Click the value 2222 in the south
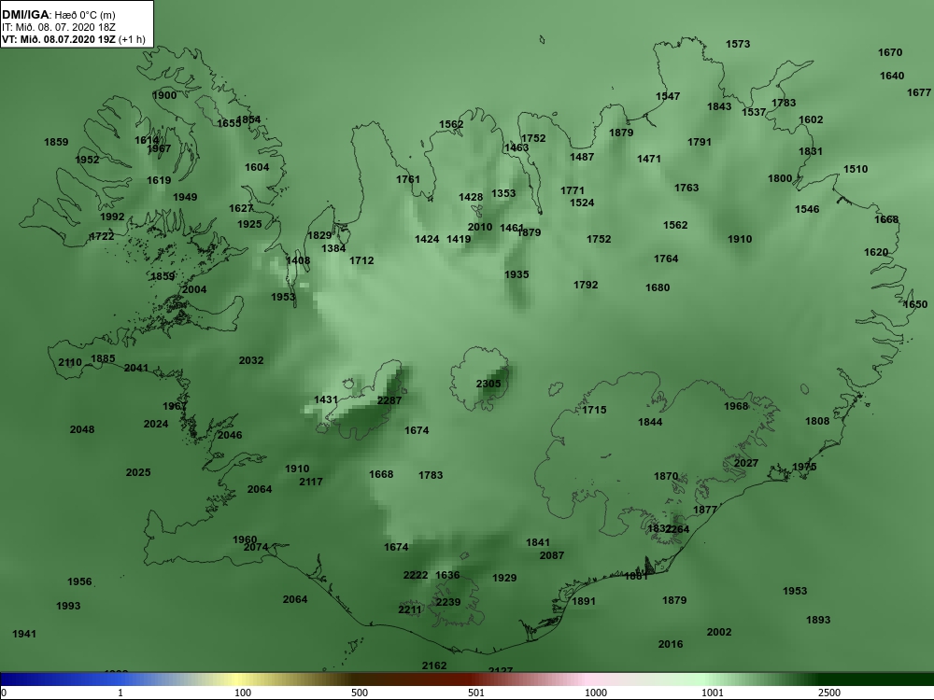This screenshot has width=934, height=700. point(416,575)
